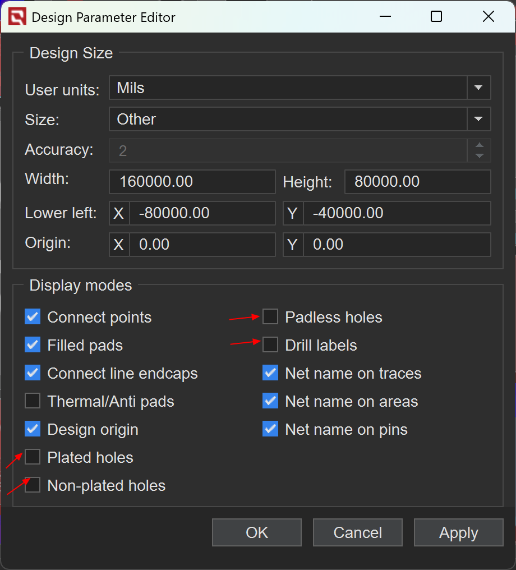Disable the Connect points checkbox
Image resolution: width=516 pixels, height=570 pixels.
(x=33, y=317)
